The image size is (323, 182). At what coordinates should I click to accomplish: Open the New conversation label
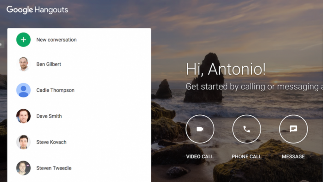pyautogui.click(x=56, y=39)
